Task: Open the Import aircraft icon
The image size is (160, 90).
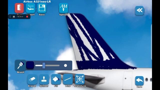Action: click(30, 8)
